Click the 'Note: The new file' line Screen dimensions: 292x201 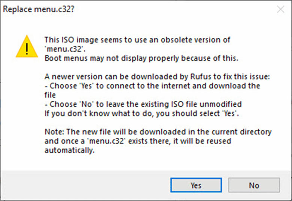(x=158, y=132)
